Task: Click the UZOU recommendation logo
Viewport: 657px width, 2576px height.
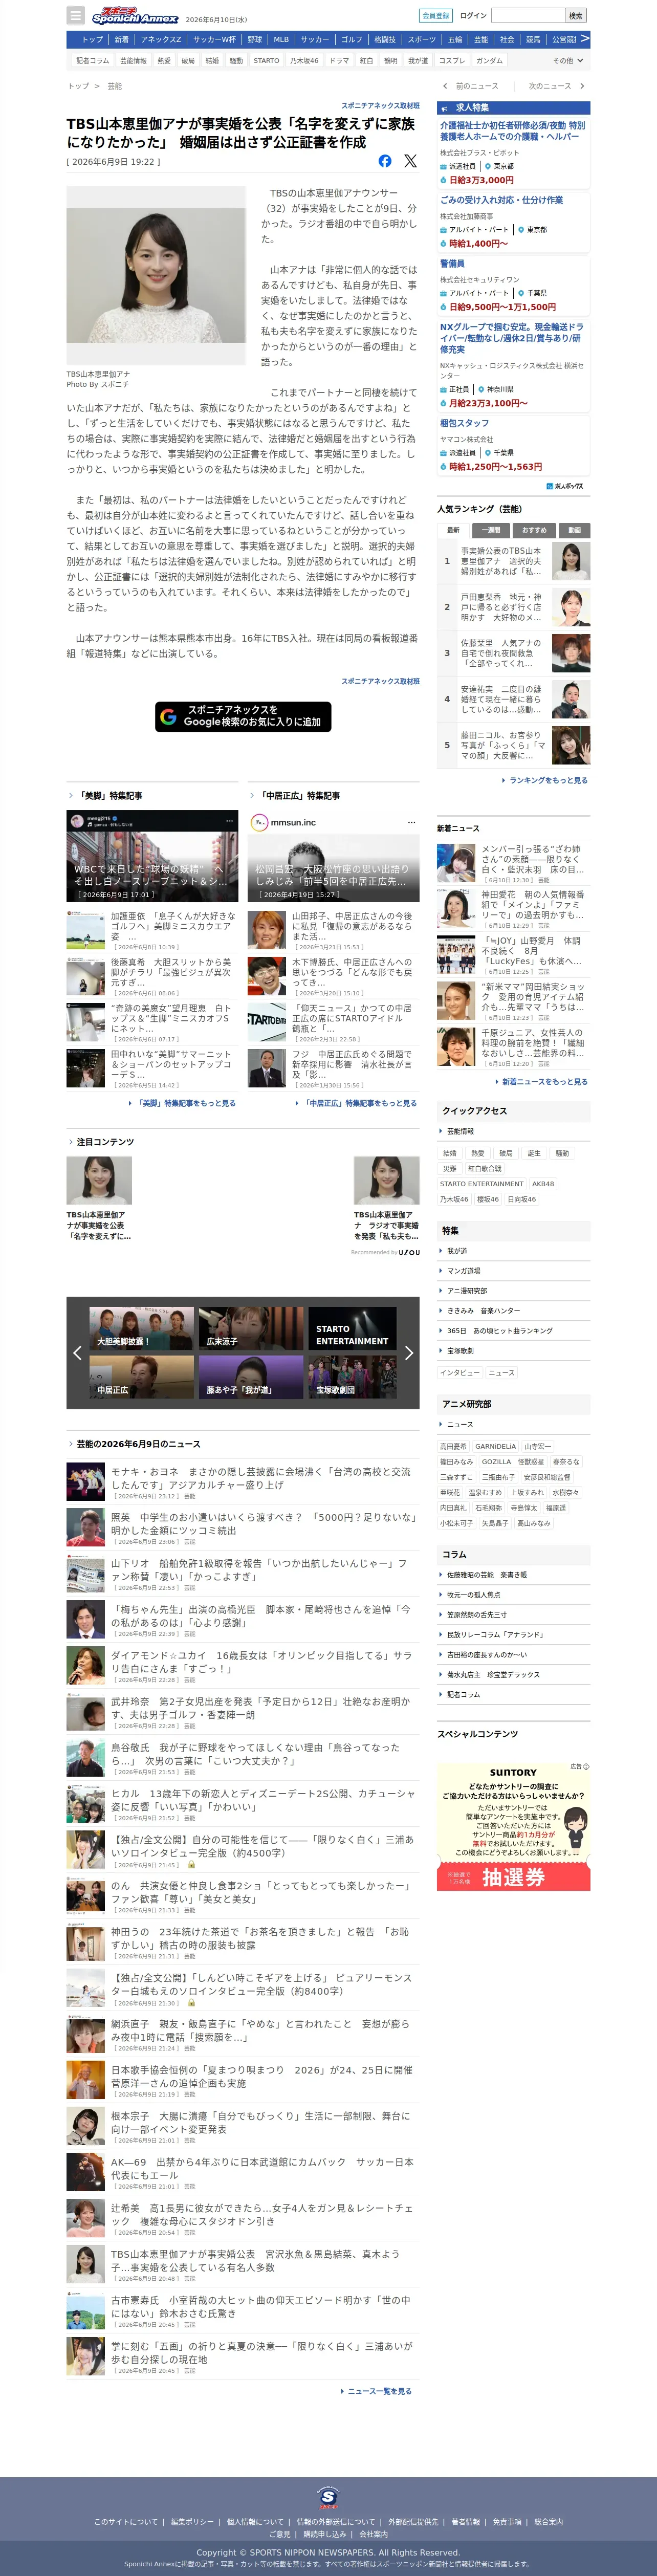Action: 409,1252
